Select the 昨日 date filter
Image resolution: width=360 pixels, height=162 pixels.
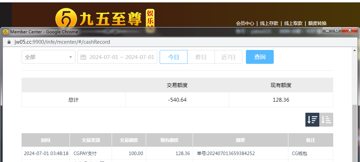201,57
